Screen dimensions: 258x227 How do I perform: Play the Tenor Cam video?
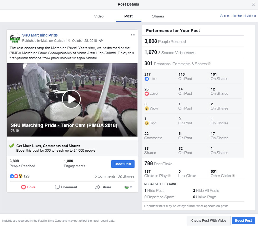tap(71, 99)
